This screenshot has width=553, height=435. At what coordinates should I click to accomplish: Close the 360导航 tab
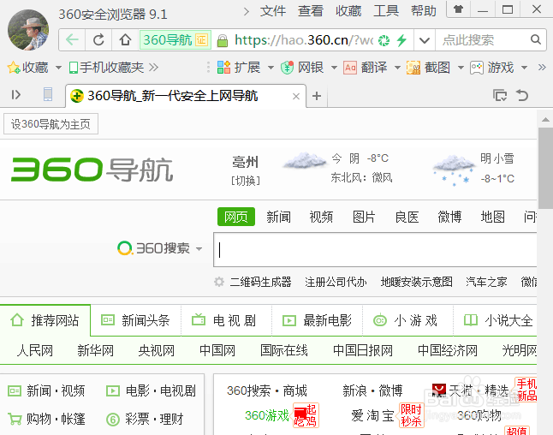[296, 96]
